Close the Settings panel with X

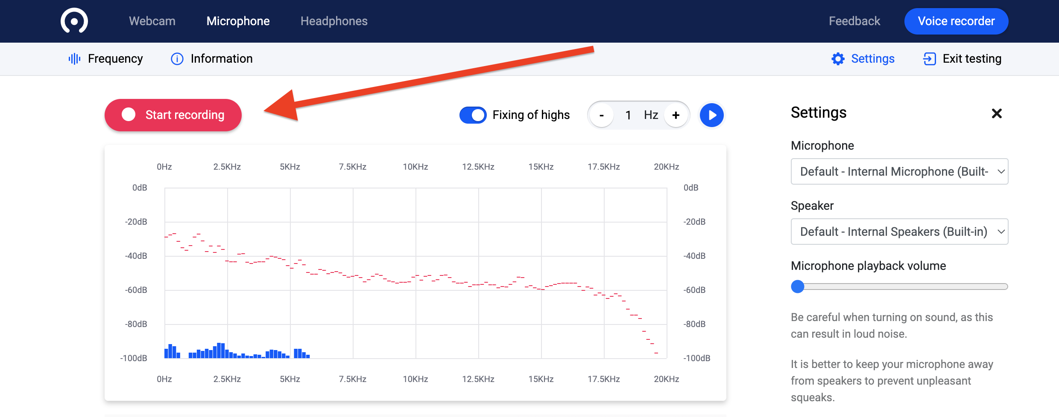(996, 113)
